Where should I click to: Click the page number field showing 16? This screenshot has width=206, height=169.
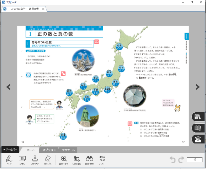point(195,160)
